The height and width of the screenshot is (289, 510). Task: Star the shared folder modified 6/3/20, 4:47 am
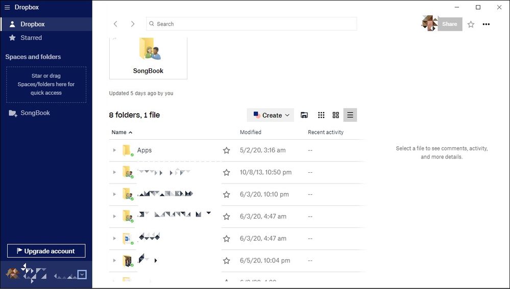[226, 217]
